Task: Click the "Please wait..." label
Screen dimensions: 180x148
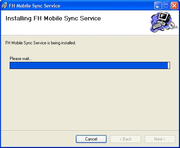Action: pos(21,59)
